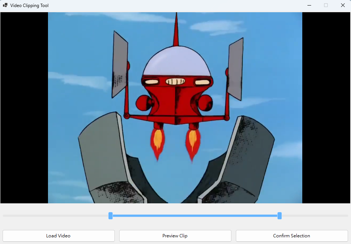Confirm the clip selection
The image size is (351, 244).
point(292,236)
